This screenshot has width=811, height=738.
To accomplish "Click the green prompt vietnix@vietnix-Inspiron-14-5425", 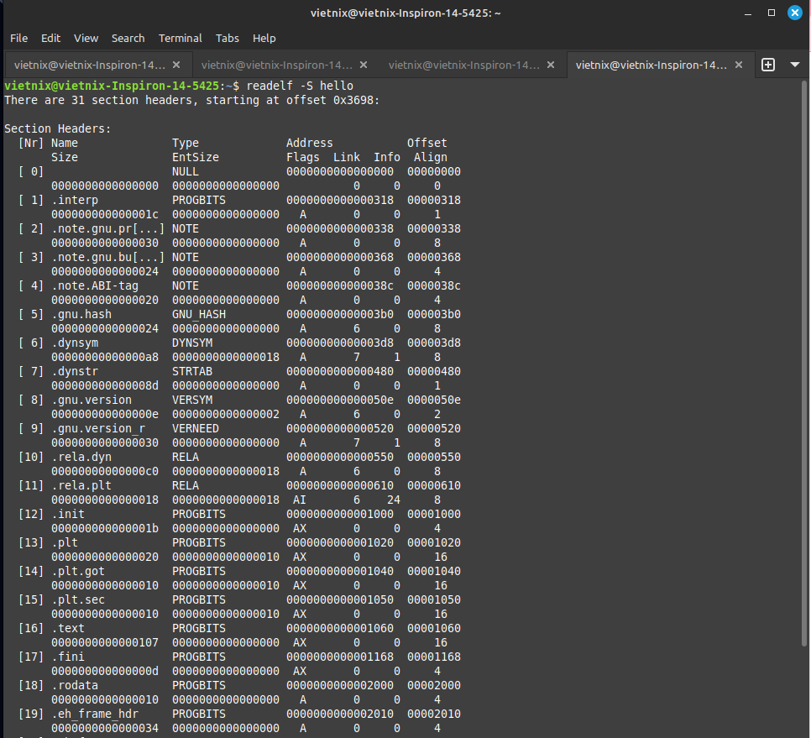I will pos(112,86).
